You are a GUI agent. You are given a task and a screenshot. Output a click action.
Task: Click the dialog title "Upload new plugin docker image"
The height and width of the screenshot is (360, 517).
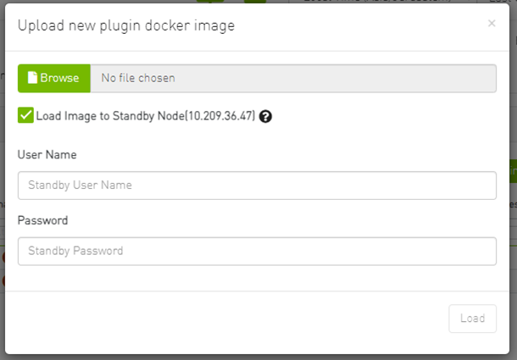[126, 25]
